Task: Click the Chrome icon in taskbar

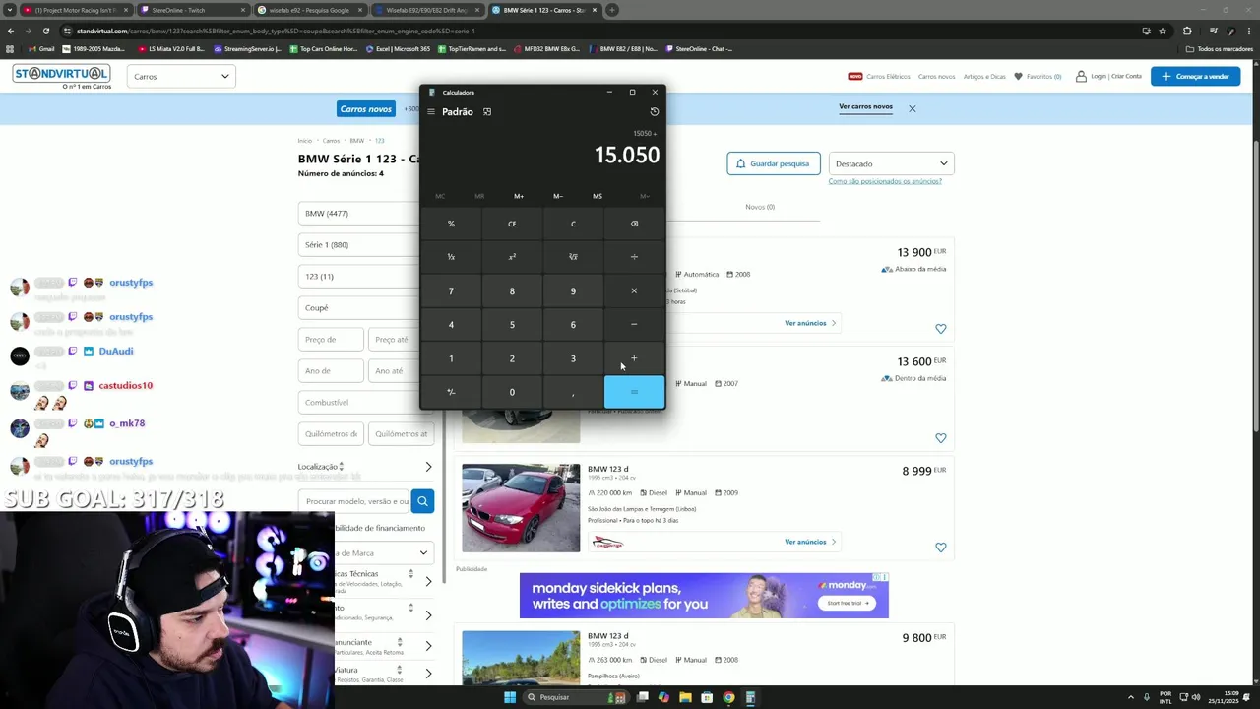Action: [728, 697]
